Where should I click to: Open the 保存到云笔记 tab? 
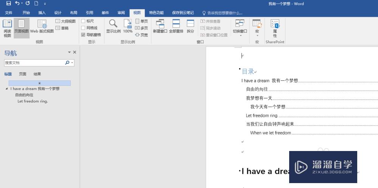pyautogui.click(x=183, y=13)
